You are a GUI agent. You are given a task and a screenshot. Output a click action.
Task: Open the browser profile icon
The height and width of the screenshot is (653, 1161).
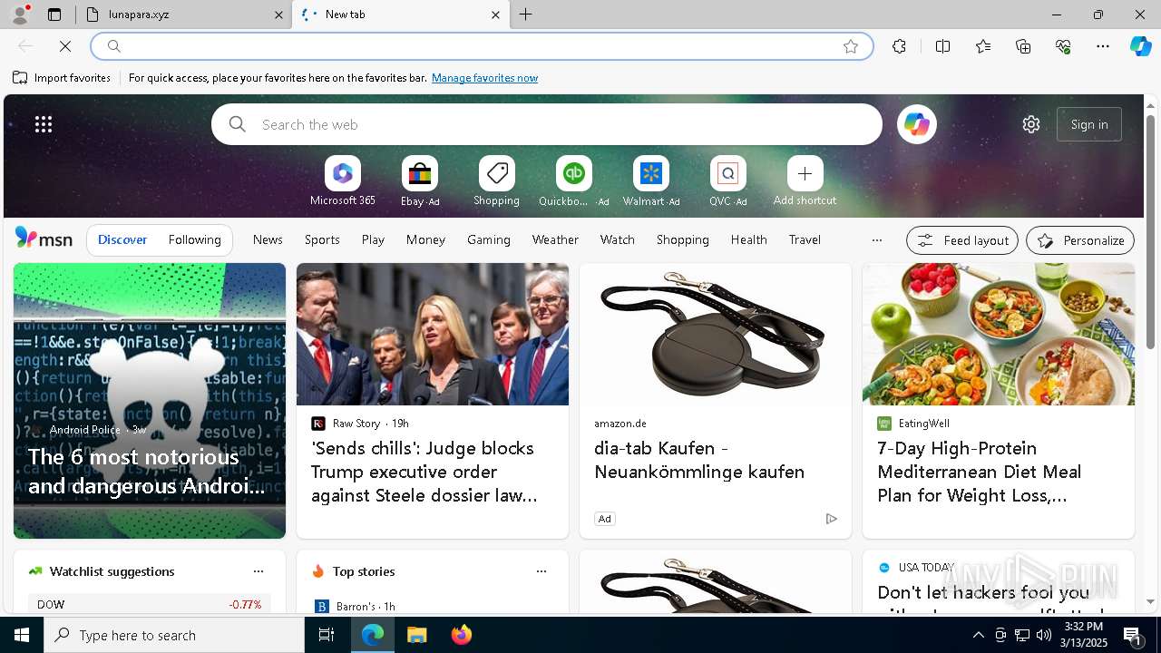20,15
